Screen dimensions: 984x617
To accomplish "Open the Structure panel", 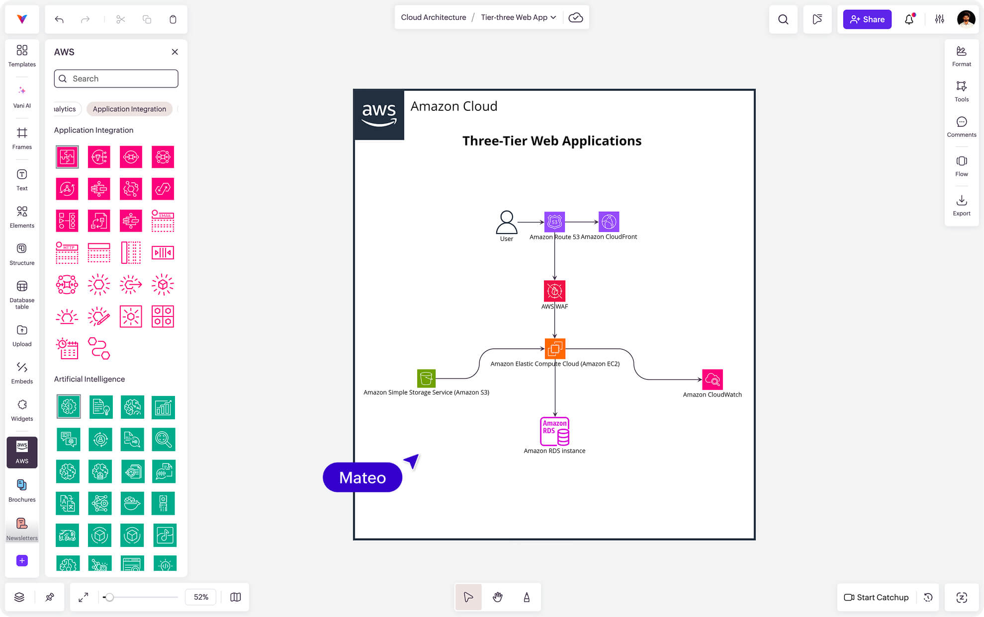I will click(x=22, y=254).
